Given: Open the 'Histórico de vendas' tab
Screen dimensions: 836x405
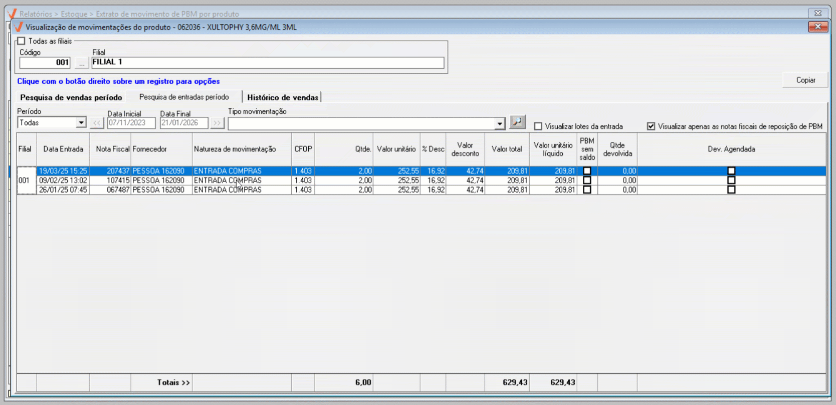Looking at the screenshot, I should click(283, 97).
